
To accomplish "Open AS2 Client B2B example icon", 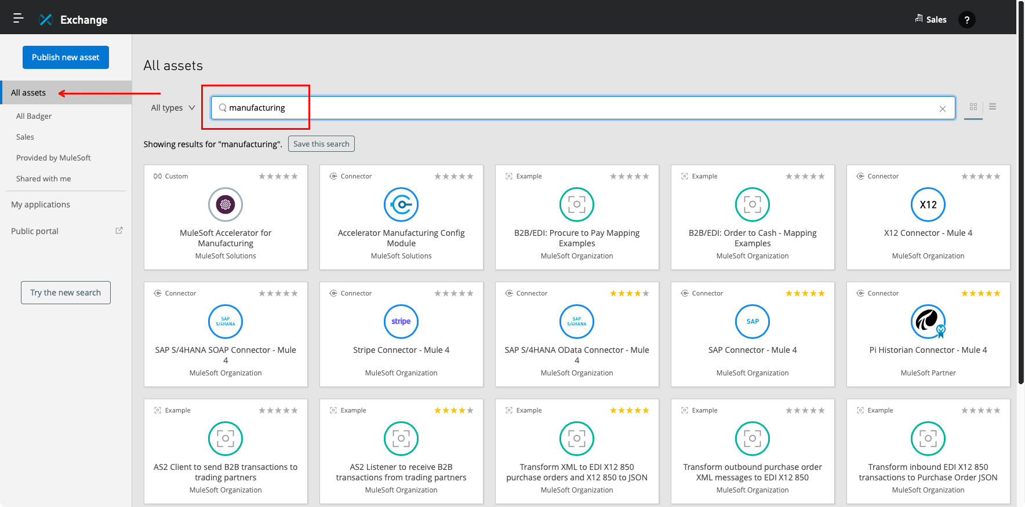I will (226, 439).
